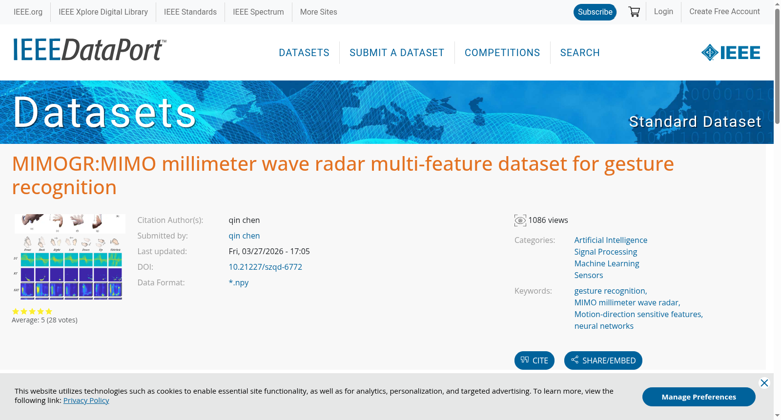Select Create Free Account
The height and width of the screenshot is (420, 781).
[x=724, y=11]
